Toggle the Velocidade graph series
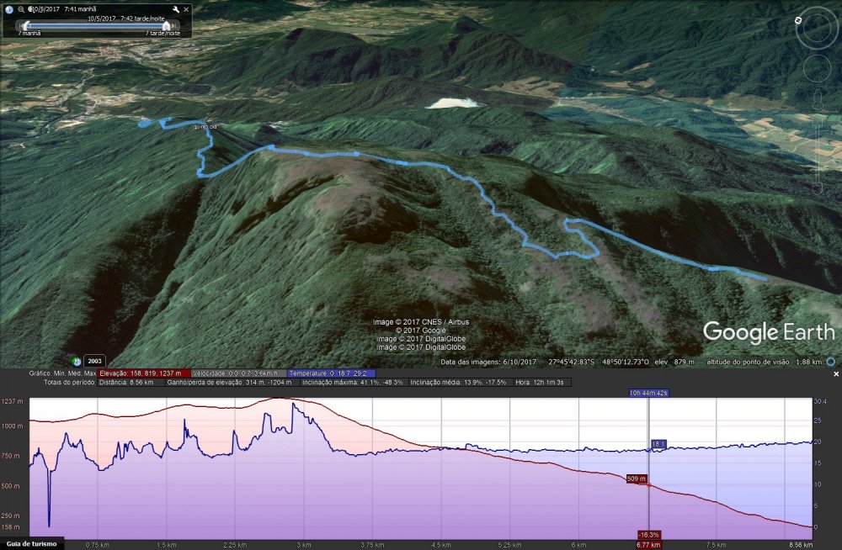 point(238,373)
